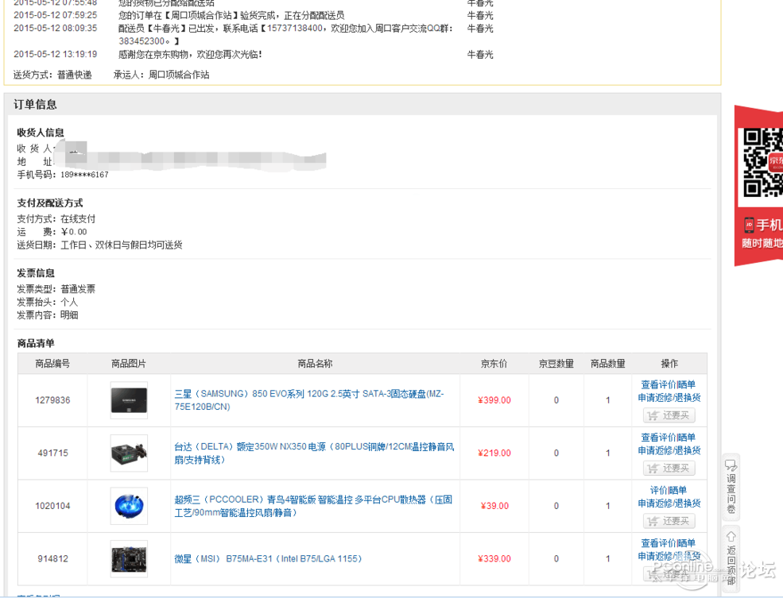Click product number 914812

pyautogui.click(x=52, y=558)
